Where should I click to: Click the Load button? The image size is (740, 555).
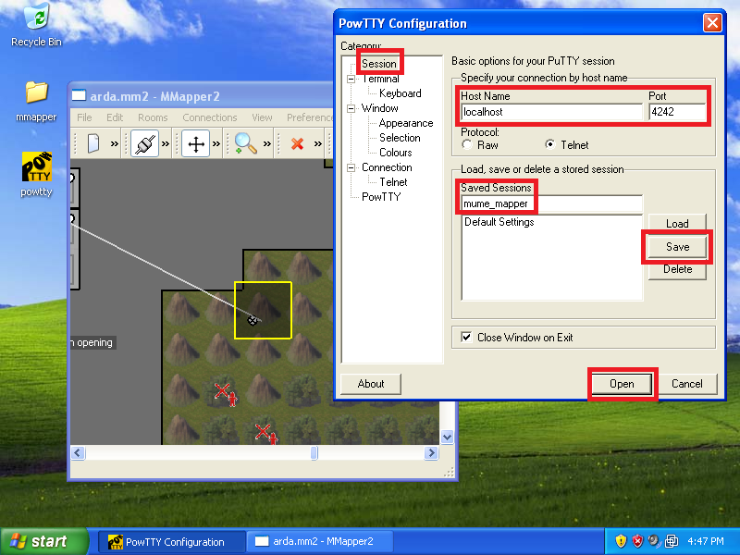(x=677, y=223)
